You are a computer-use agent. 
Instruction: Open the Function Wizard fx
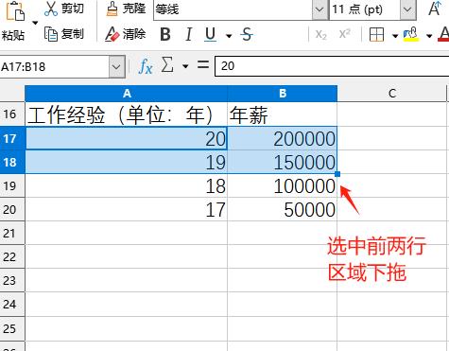tap(146, 66)
